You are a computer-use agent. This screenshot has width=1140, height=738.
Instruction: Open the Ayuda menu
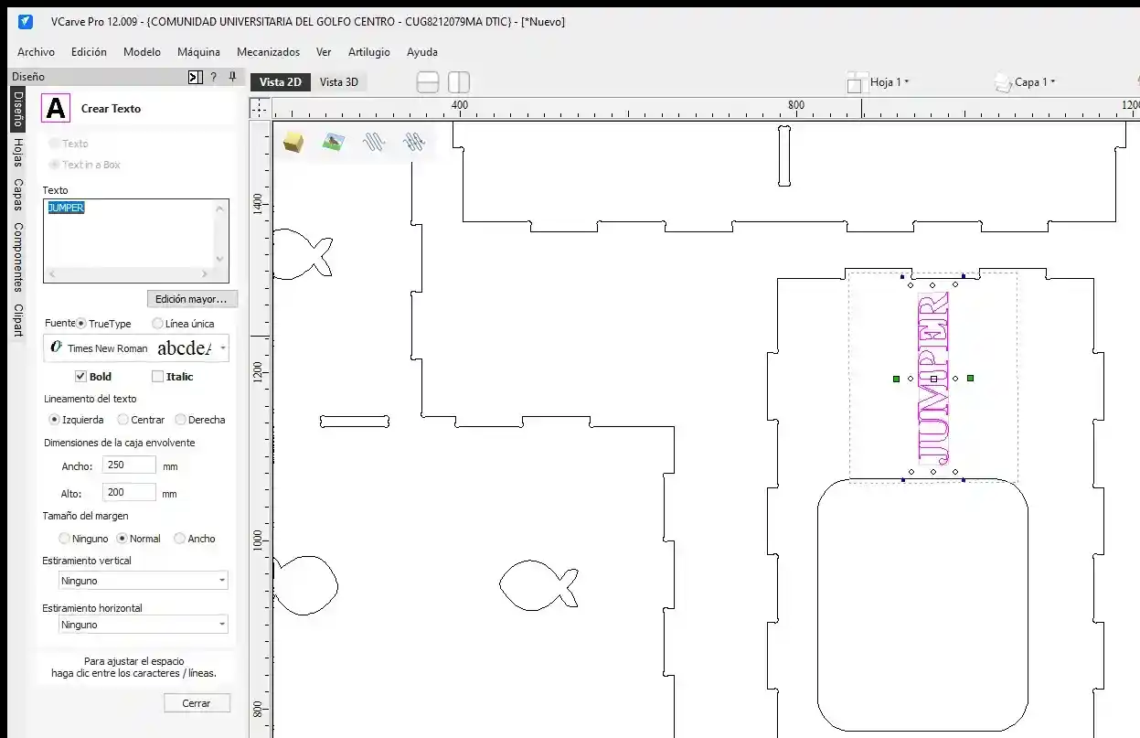[x=421, y=52]
